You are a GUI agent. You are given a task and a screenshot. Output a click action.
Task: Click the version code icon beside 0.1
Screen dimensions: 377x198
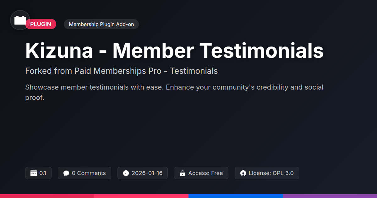pyautogui.click(x=34, y=173)
